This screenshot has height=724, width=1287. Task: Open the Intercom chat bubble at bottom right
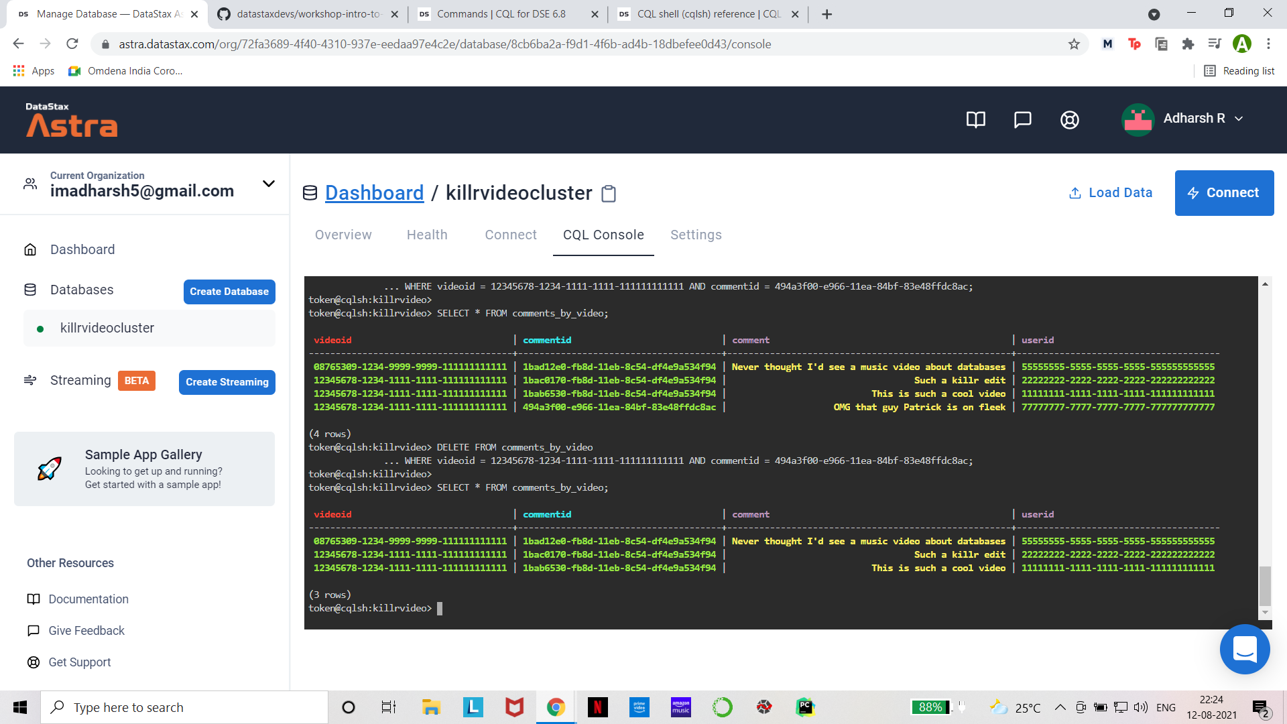tap(1245, 649)
